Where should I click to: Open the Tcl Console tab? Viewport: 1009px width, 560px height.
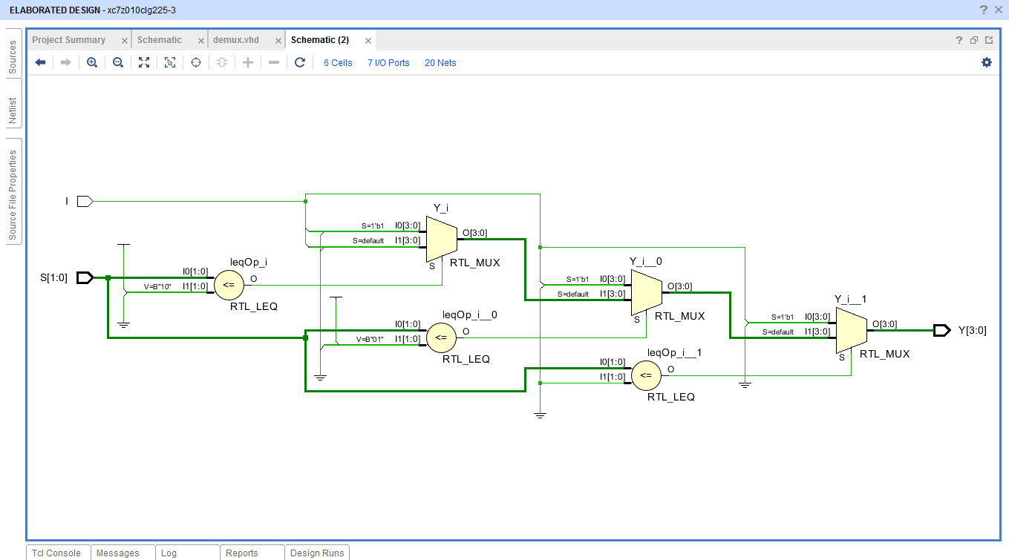(56, 553)
